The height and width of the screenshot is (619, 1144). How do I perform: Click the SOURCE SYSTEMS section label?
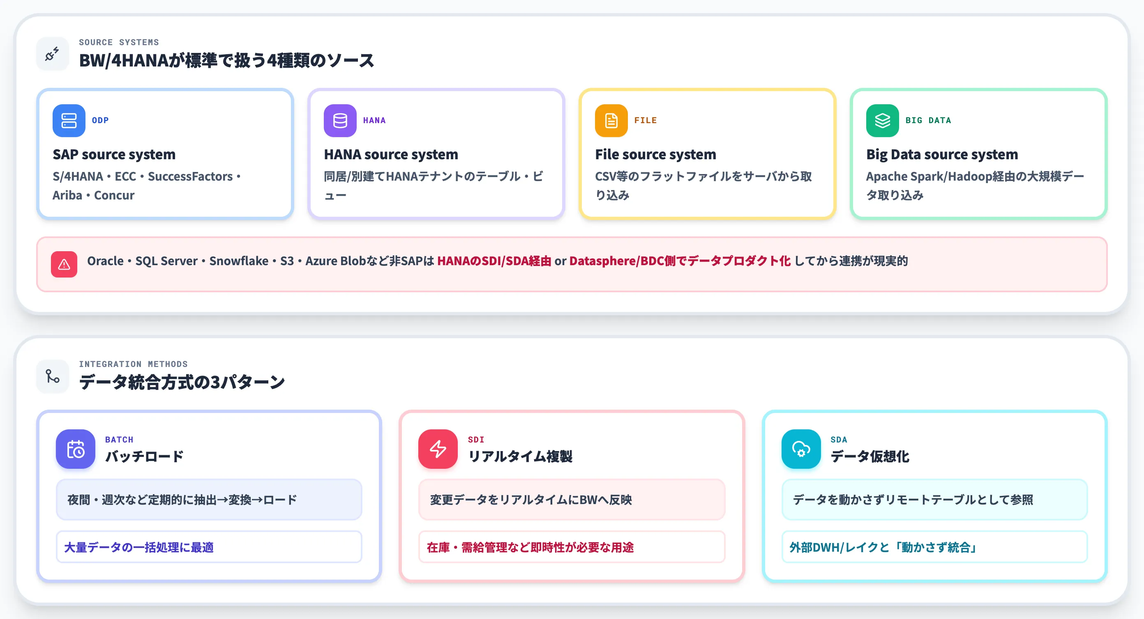point(119,42)
